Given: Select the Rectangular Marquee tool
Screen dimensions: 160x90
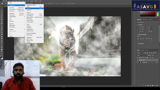Looking at the screenshot, I should point(2,10).
